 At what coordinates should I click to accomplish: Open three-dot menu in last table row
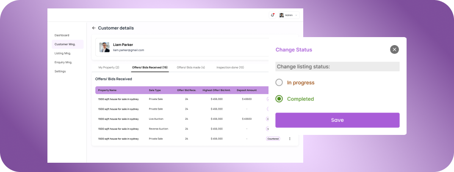click(x=290, y=139)
